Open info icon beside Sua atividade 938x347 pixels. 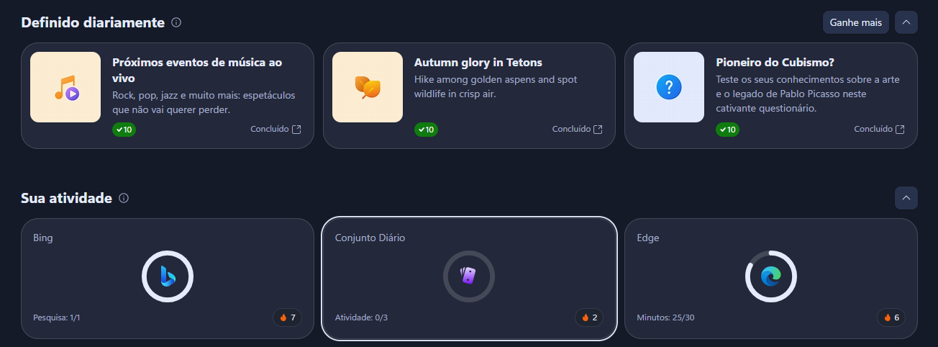tap(124, 198)
